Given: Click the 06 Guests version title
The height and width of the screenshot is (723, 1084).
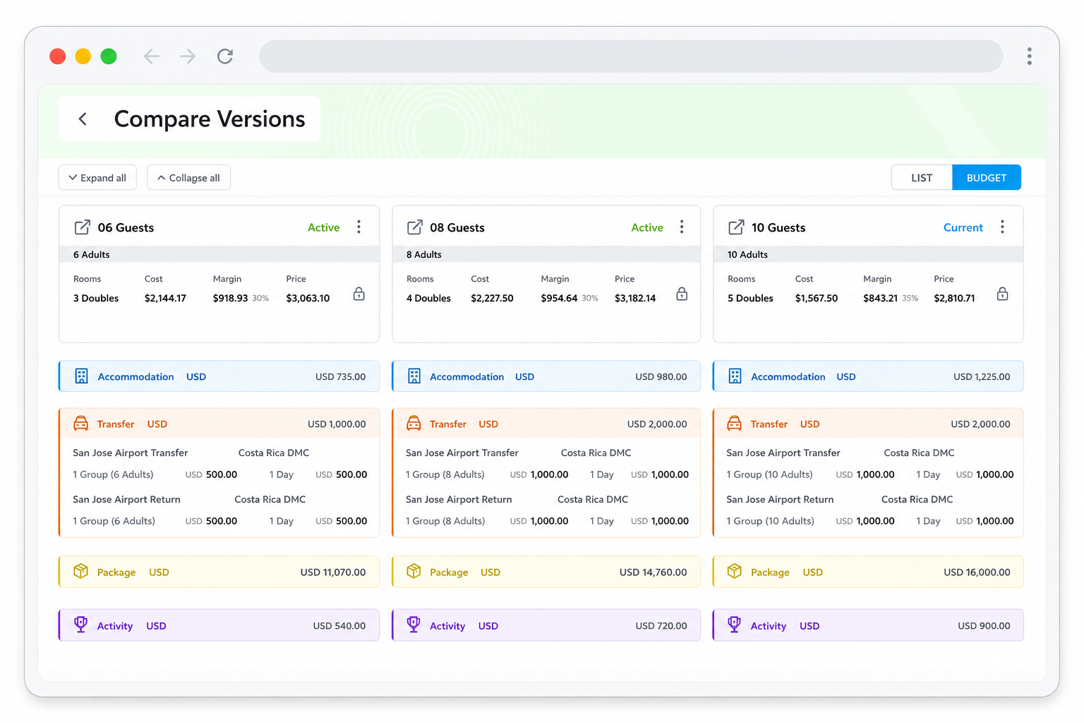Looking at the screenshot, I should [x=126, y=227].
